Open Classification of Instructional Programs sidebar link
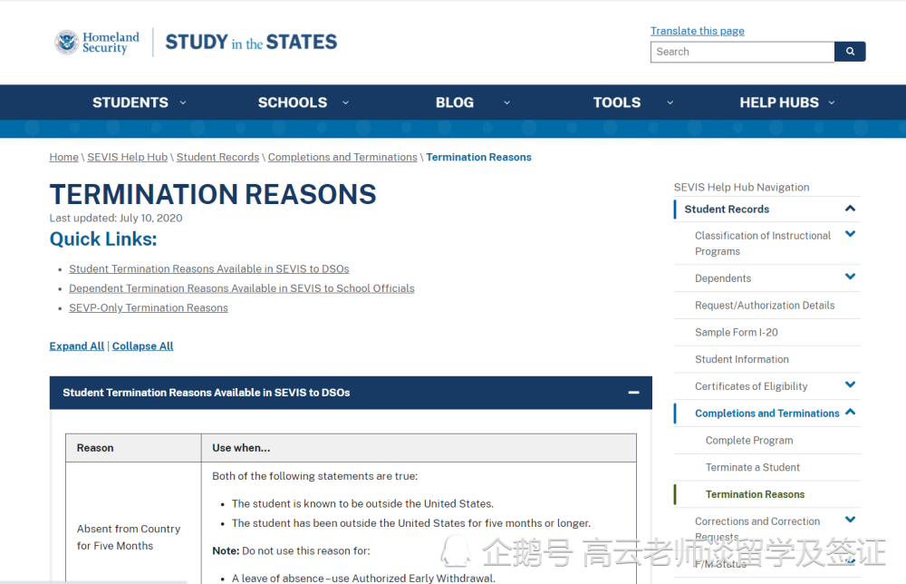Image resolution: width=906 pixels, height=584 pixels. click(x=763, y=243)
